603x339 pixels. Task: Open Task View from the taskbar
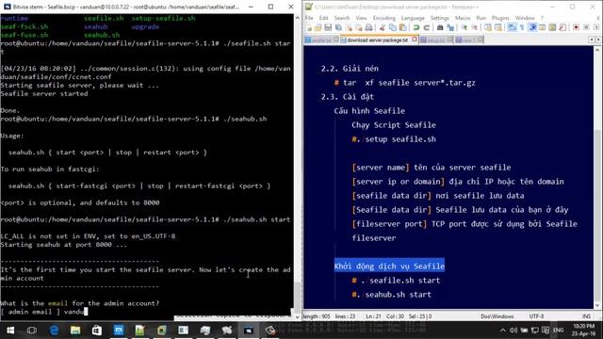[32, 331]
